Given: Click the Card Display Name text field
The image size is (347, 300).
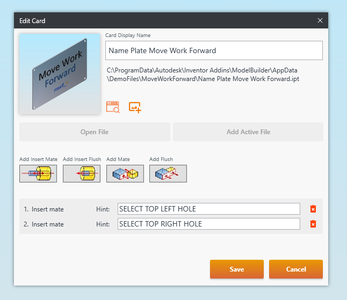Looking at the screenshot, I should pos(214,51).
